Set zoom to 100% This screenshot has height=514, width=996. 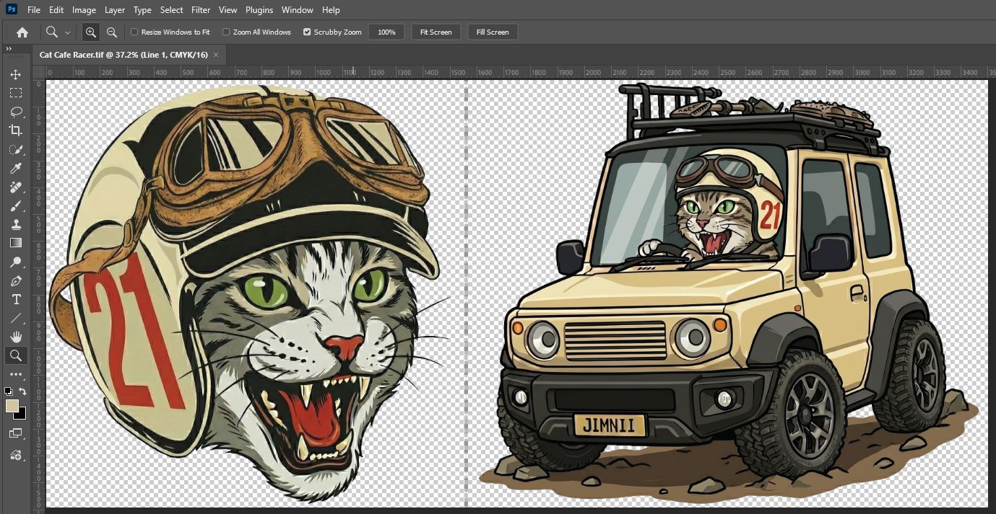(x=387, y=32)
